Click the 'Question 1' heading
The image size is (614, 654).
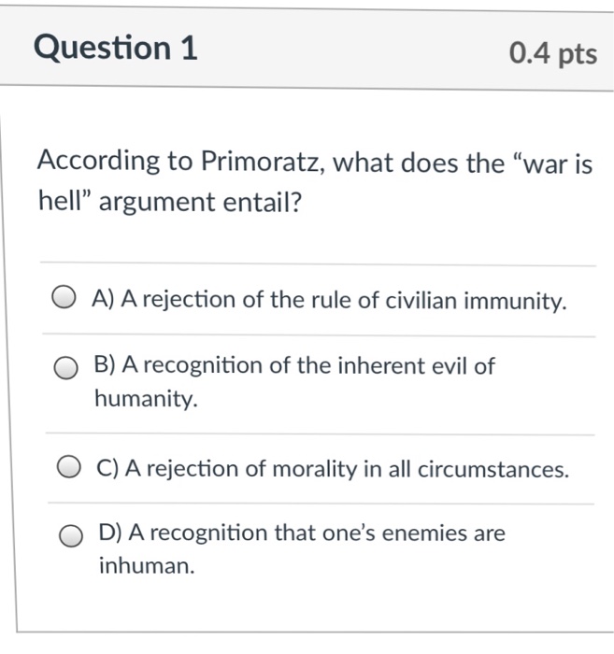(x=116, y=48)
